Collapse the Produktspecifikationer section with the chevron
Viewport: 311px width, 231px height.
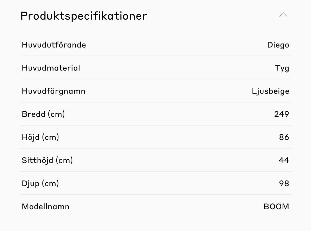(x=283, y=15)
